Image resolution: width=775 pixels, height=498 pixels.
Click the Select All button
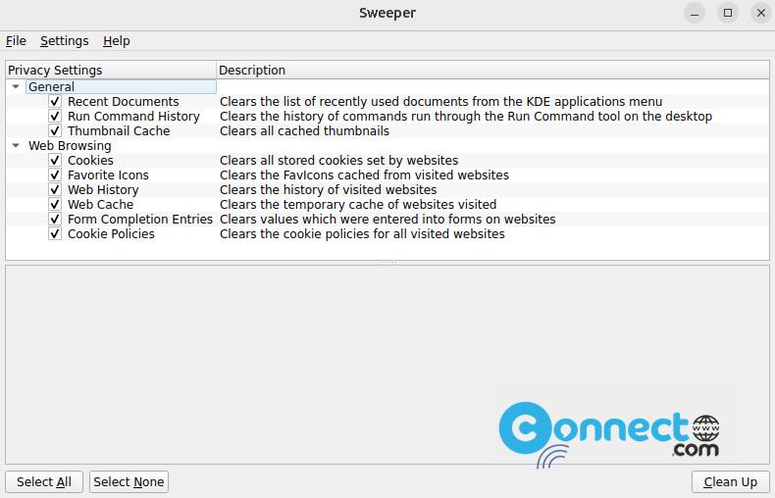coord(44,482)
